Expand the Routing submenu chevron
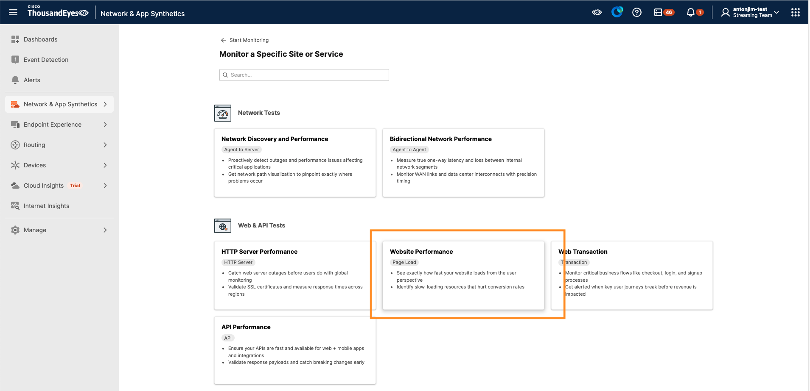Viewport: 810px width, 391px height. tap(105, 145)
